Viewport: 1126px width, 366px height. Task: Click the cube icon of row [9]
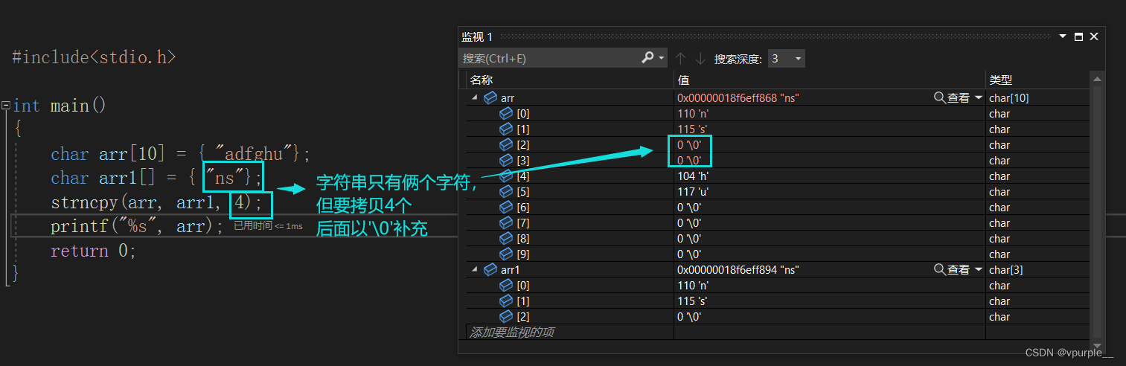pos(506,254)
